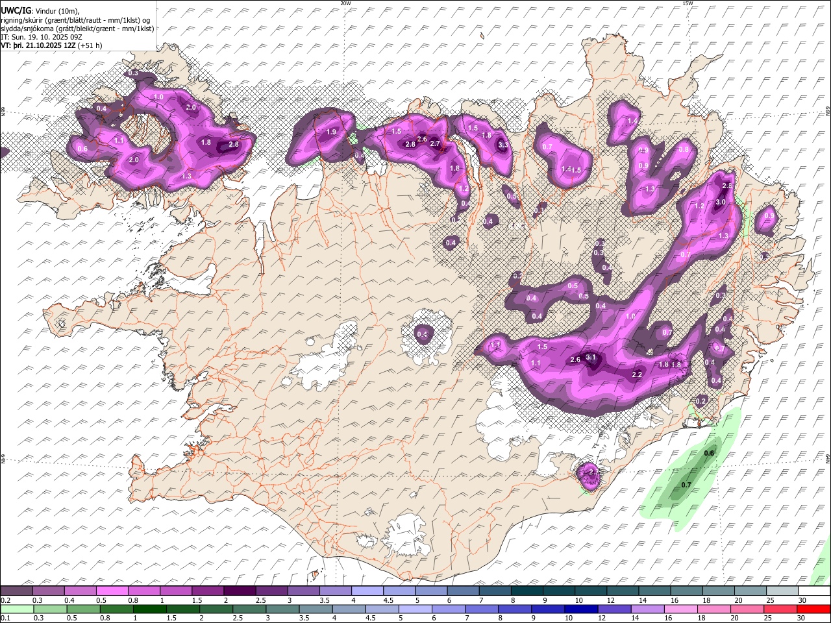831x623 pixels.
Task: Select the 'slydda/snjókoma' legend description line
Action: click(x=77, y=29)
